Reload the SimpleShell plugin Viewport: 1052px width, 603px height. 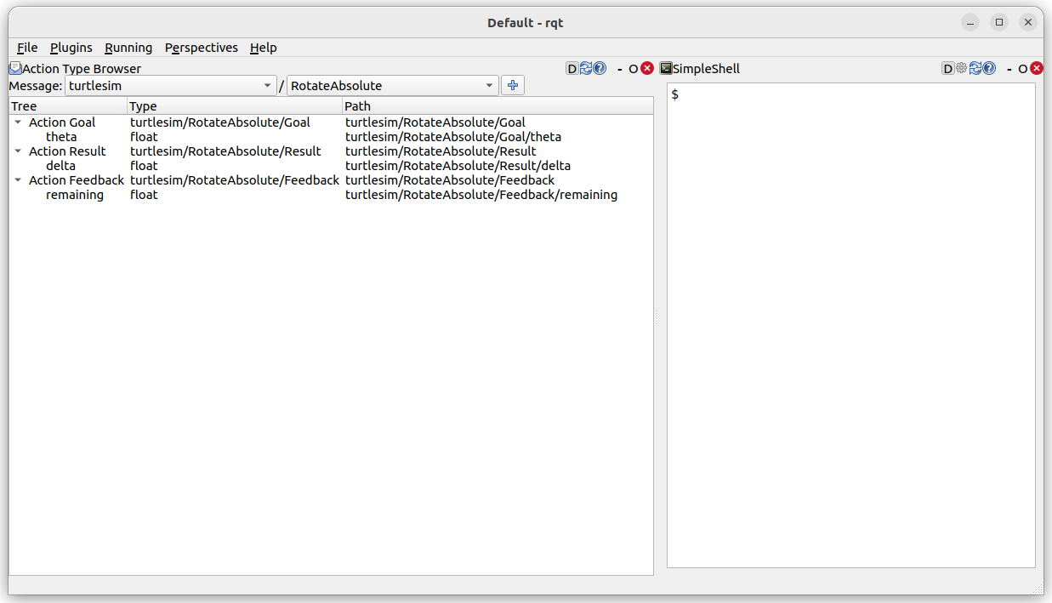[975, 68]
